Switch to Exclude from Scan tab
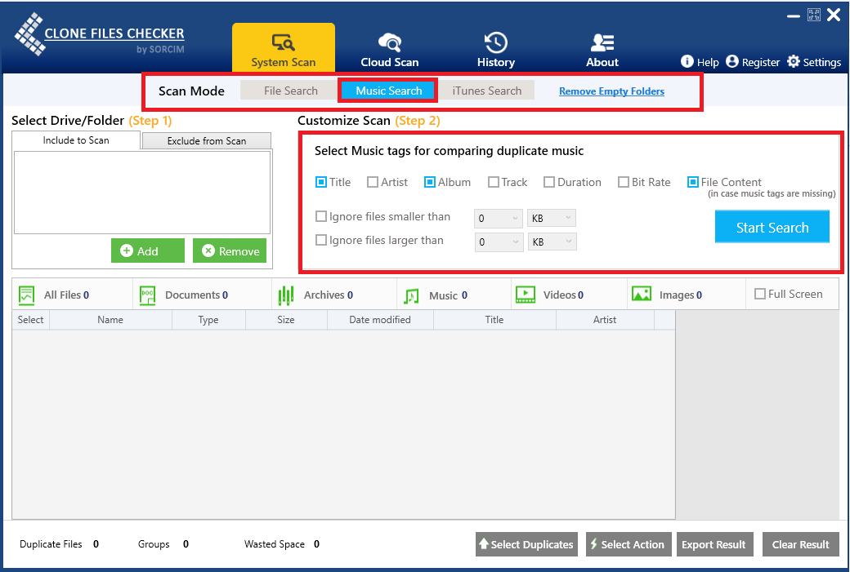Image resolution: width=850 pixels, height=572 pixels. tap(207, 140)
